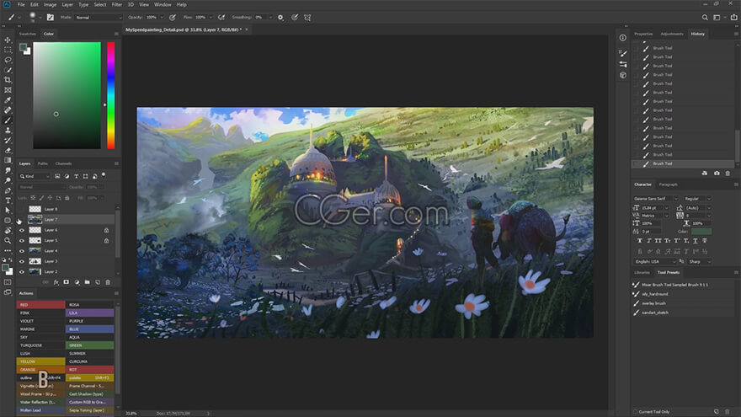Select the Layer 4 thumbnail
Image resolution: width=741 pixels, height=417 pixels.
click(x=35, y=250)
